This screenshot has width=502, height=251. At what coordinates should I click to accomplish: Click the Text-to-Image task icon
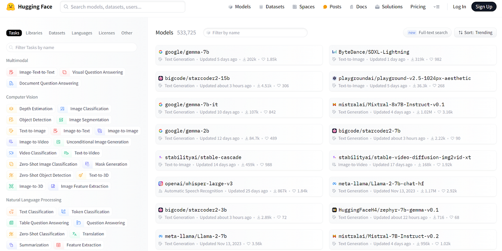(x=11, y=131)
